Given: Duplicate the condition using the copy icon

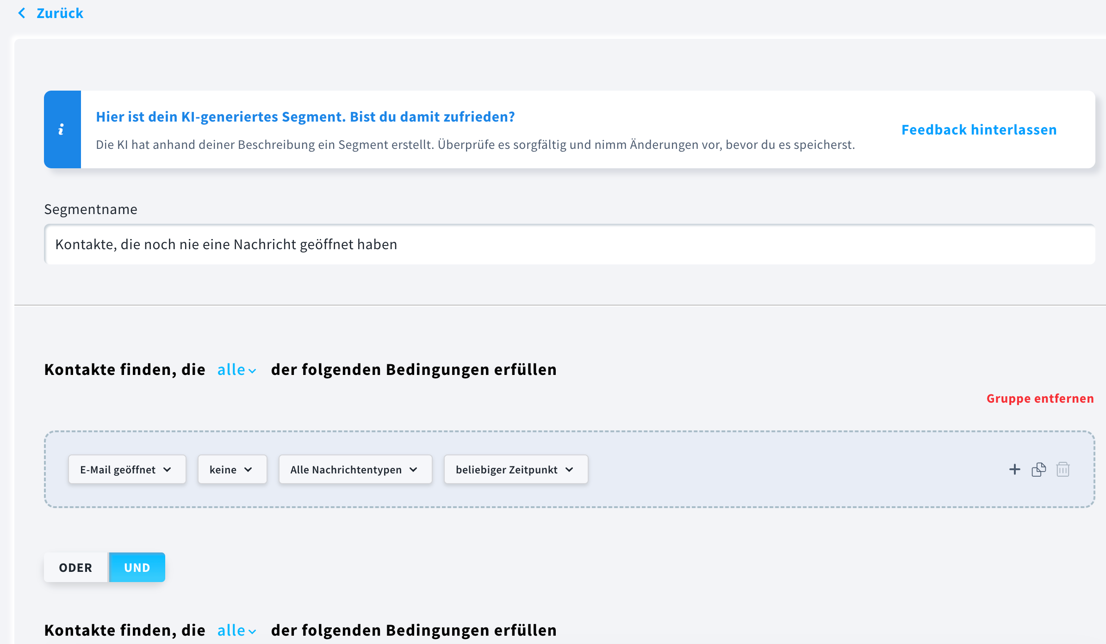Looking at the screenshot, I should click(1038, 469).
